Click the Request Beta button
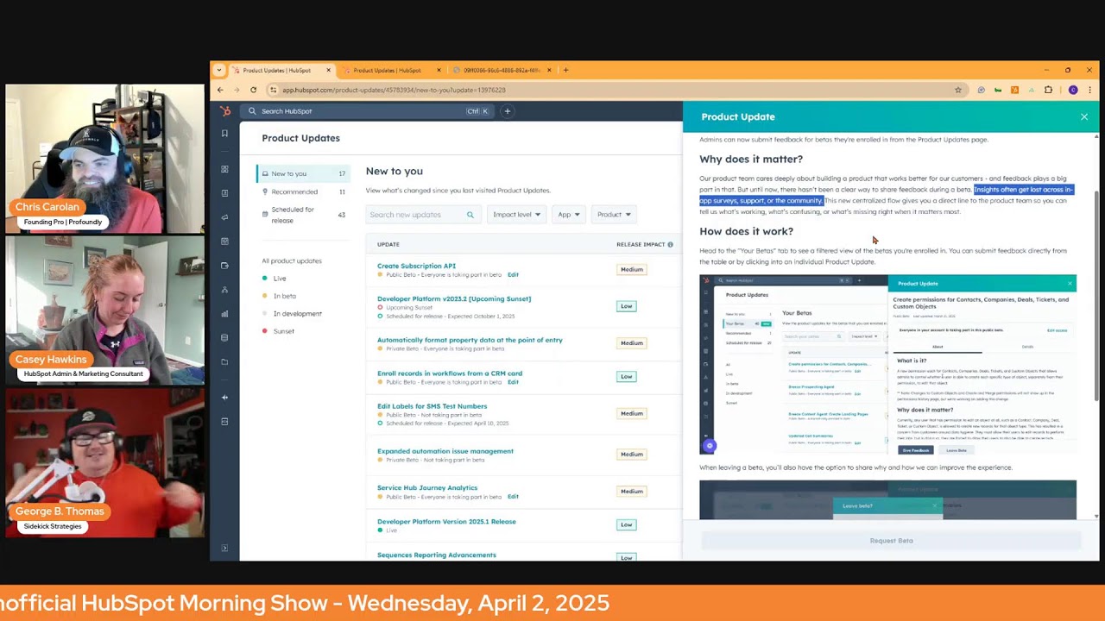The width and height of the screenshot is (1105, 621). click(x=891, y=541)
